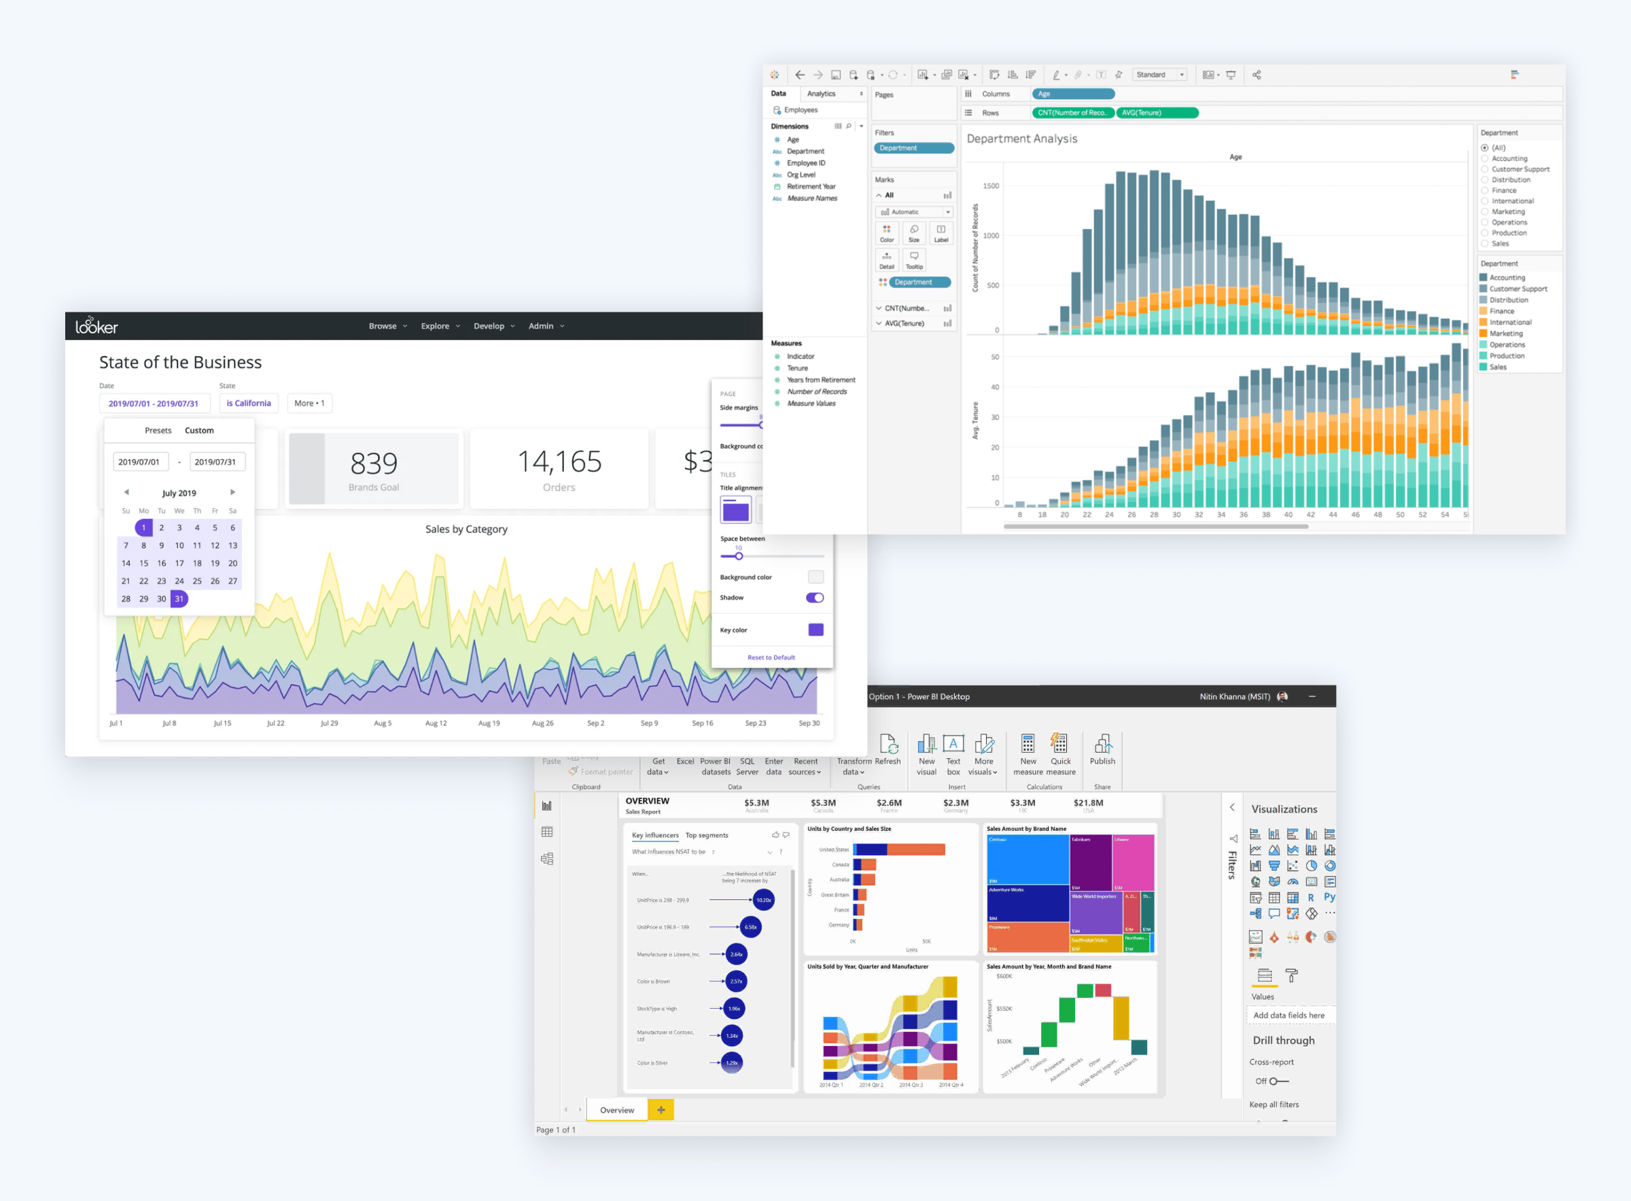
Task: Click Tableau Label mark card
Action: (x=941, y=234)
